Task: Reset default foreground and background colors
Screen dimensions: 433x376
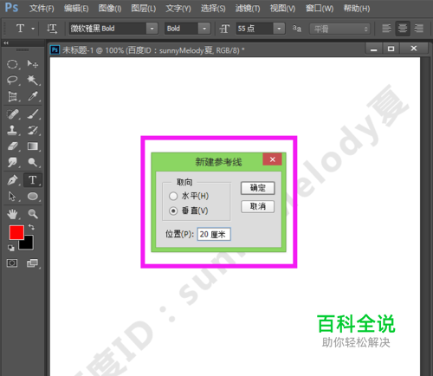Action: coord(11,248)
